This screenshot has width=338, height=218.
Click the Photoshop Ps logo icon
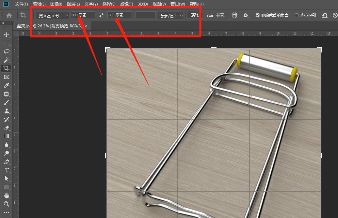[6, 4]
